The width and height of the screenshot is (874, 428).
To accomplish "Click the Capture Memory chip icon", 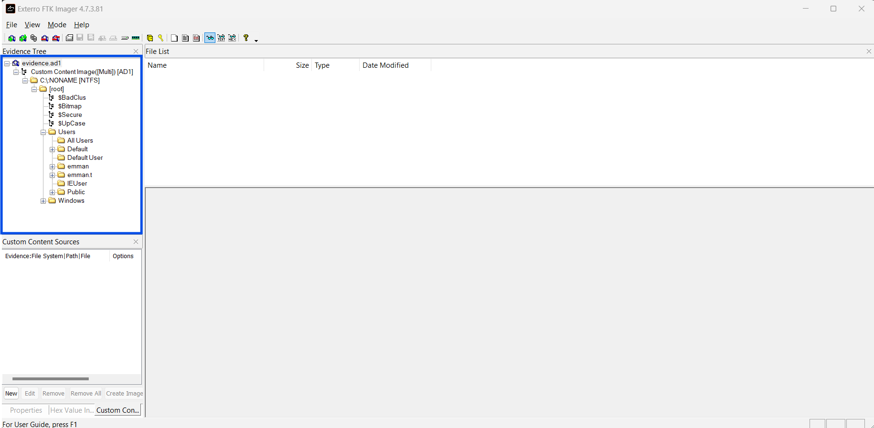I will pos(136,38).
